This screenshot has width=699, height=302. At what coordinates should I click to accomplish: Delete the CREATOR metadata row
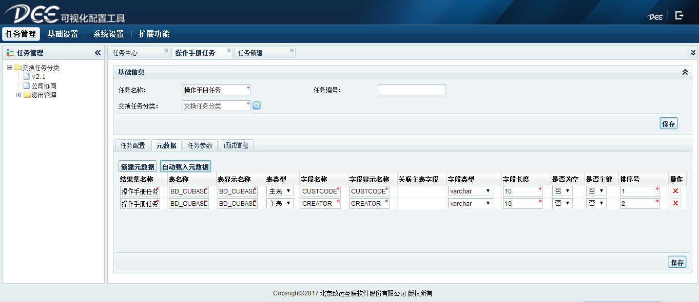675,203
